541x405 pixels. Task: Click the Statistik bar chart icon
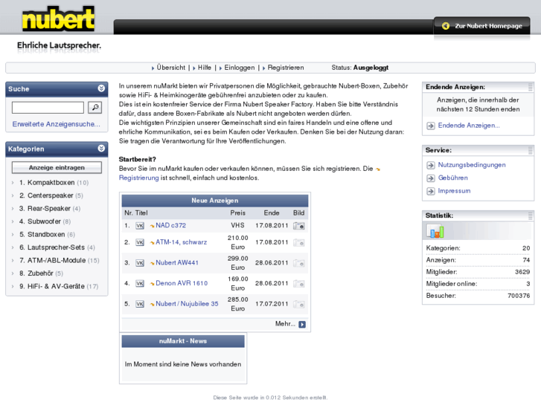[x=435, y=231]
